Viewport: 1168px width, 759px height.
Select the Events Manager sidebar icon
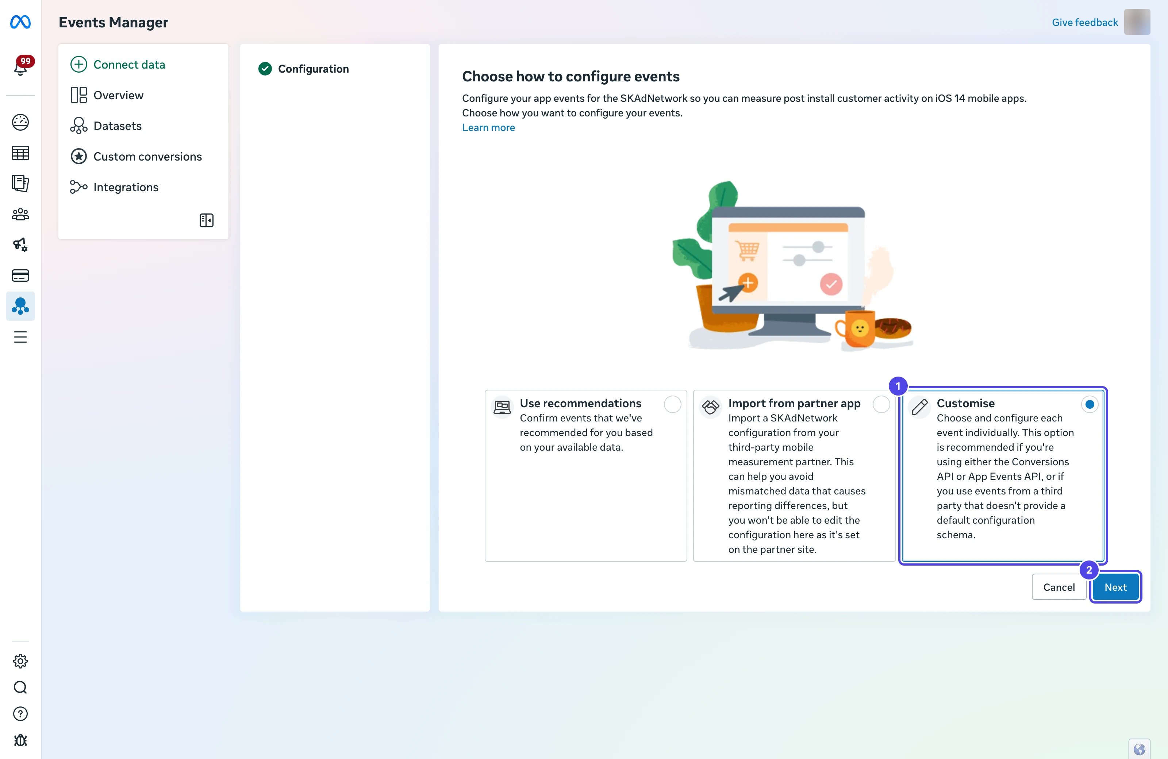20,306
